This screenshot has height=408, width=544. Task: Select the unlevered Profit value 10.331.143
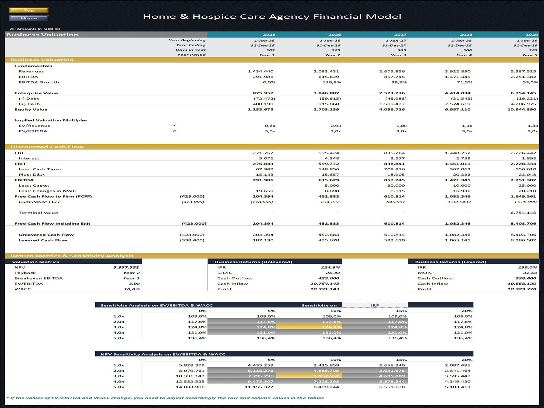coord(324,289)
